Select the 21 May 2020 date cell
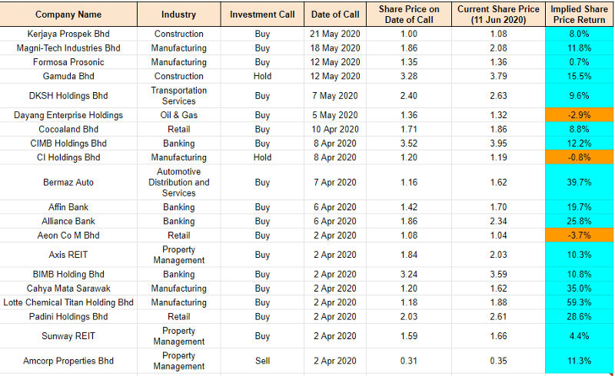 [x=334, y=34]
